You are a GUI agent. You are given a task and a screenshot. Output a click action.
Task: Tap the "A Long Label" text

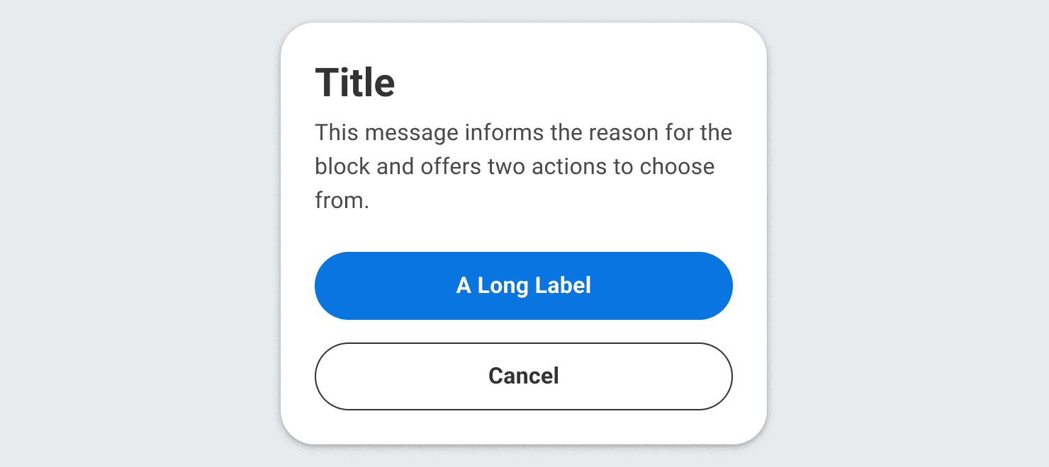coord(523,286)
